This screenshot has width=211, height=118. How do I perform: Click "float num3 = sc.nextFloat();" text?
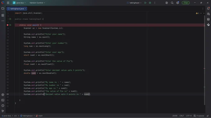pyautogui.click(x=39, y=64)
